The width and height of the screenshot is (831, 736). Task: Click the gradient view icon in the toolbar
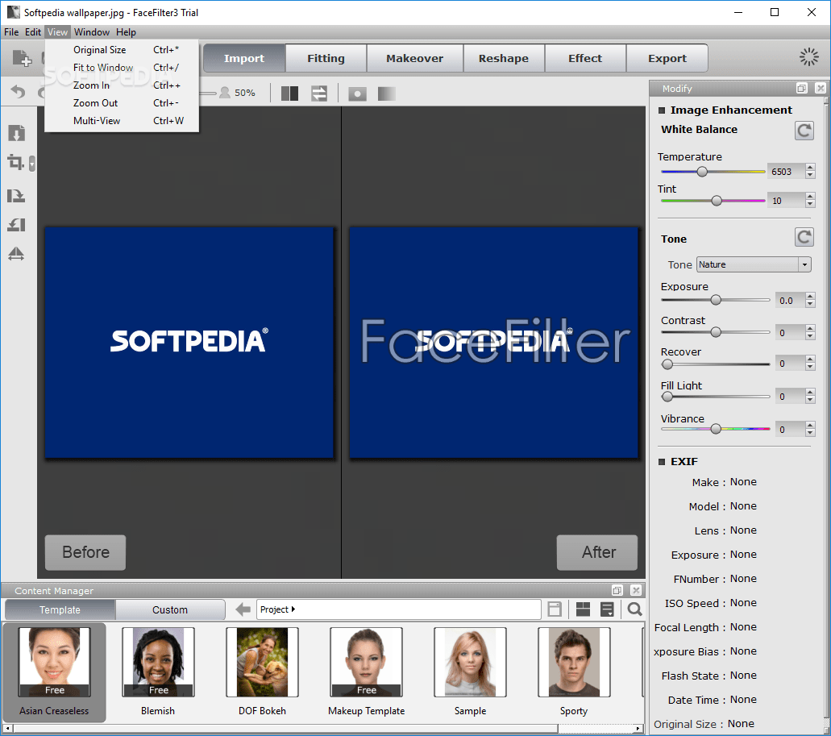386,94
